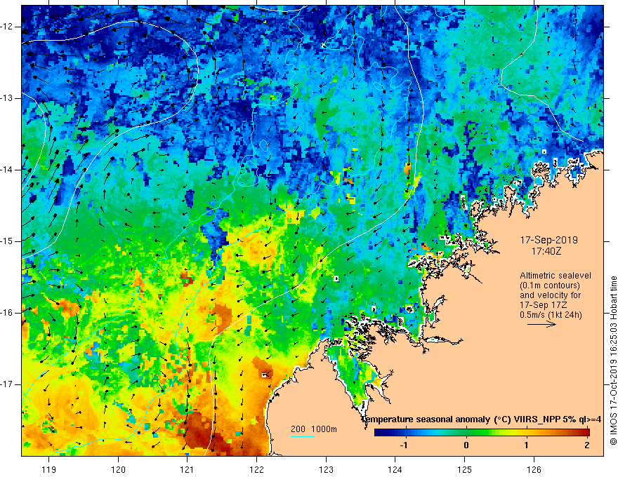This screenshot has width=618, height=477.
Task: Click longitude label 120 on bottom axis
Action: [118, 469]
